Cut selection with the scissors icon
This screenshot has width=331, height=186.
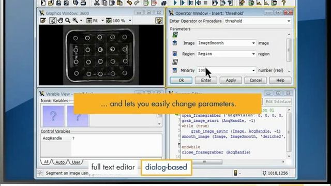tap(97, 3)
